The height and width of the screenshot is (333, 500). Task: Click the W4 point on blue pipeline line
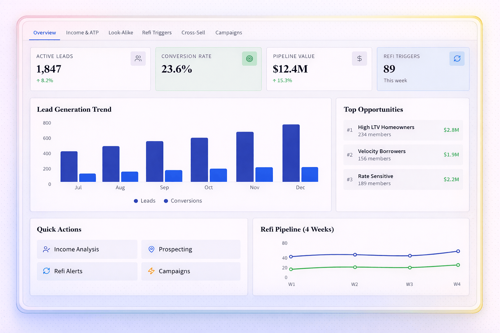tap(458, 251)
